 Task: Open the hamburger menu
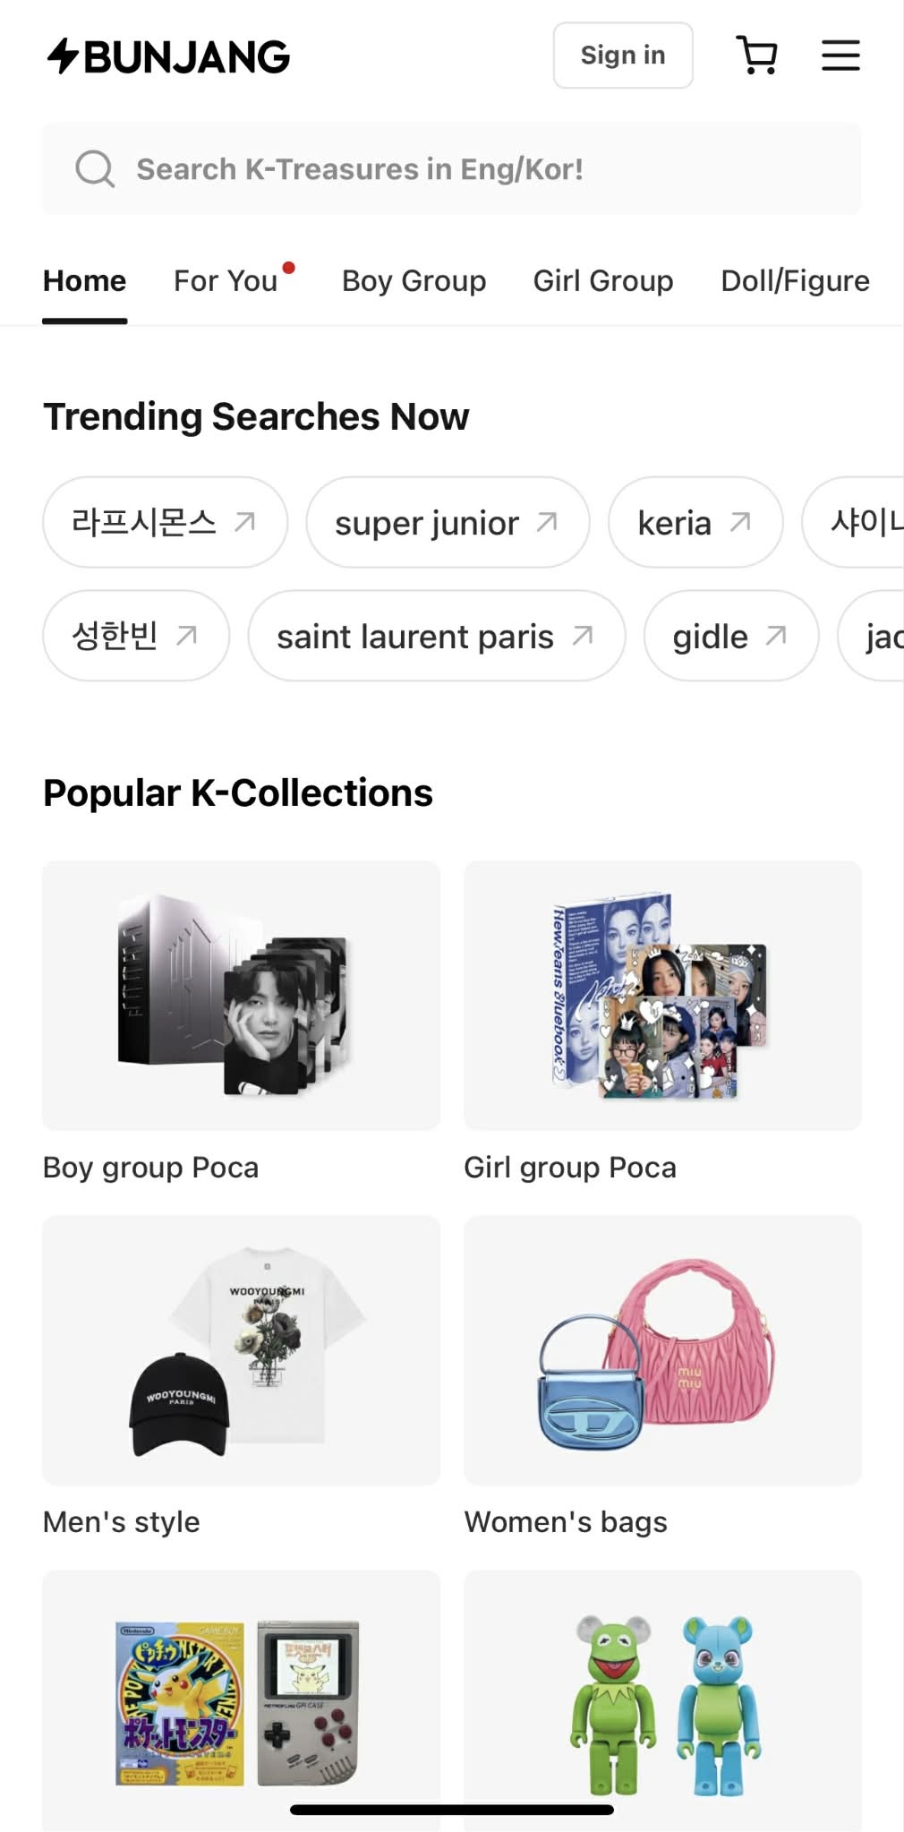840,56
